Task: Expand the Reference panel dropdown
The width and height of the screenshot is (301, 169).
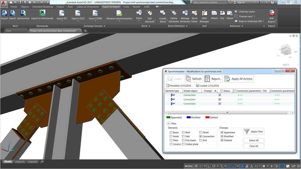Action: [242, 26]
